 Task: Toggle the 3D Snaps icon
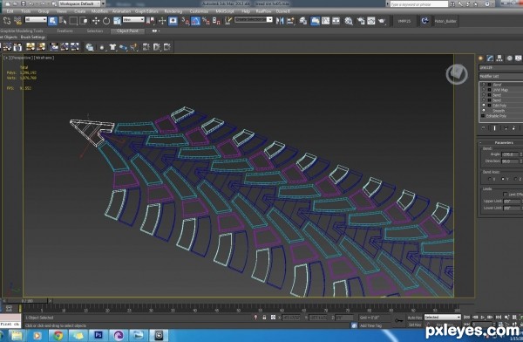[x=185, y=21]
